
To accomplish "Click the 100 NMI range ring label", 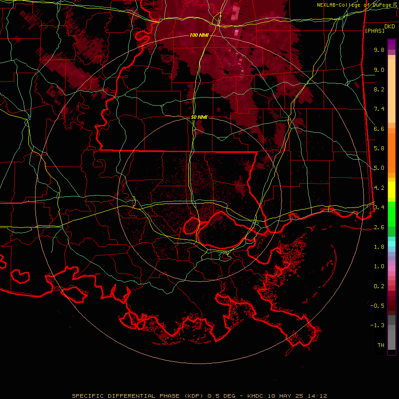I will pos(199,35).
